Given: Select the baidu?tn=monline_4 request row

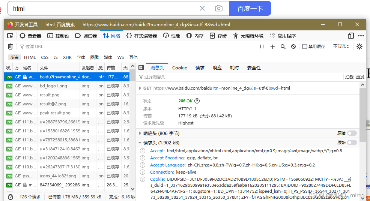Looking at the screenshot, I should coord(67,77).
